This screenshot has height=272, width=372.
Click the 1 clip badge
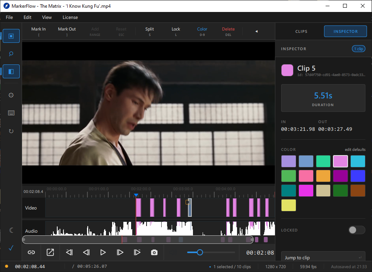(x=358, y=49)
